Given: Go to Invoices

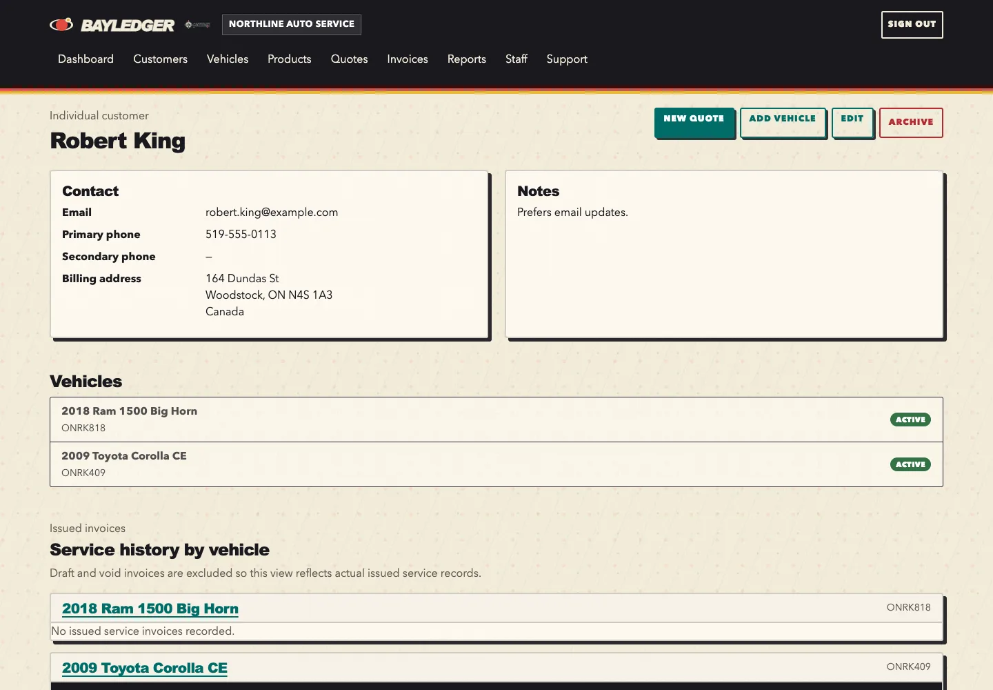Looking at the screenshot, I should tap(408, 59).
